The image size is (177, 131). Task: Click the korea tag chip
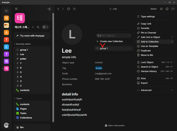(x=99, y=68)
